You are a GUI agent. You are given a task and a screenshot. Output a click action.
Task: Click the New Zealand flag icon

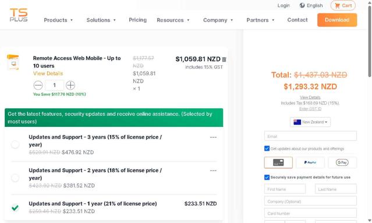click(297, 122)
